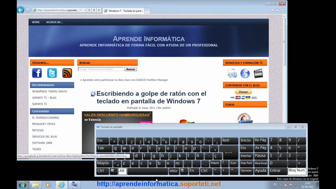Click the Inicio key
336x189 pixels.
point(246,141)
